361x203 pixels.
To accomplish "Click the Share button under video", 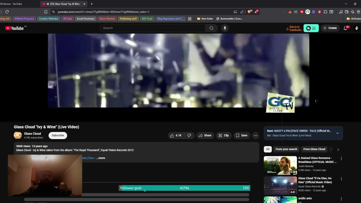I will (x=205, y=135).
